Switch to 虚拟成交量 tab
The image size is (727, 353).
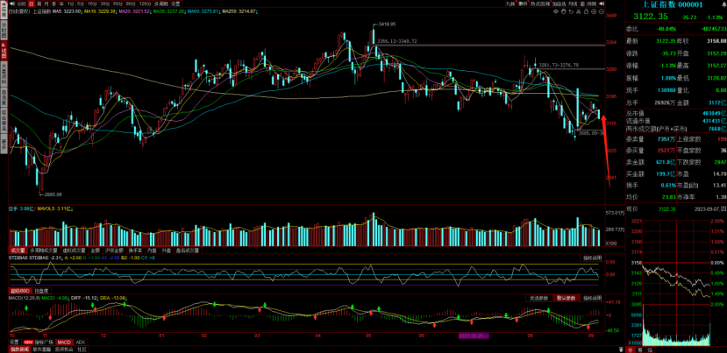click(75, 251)
